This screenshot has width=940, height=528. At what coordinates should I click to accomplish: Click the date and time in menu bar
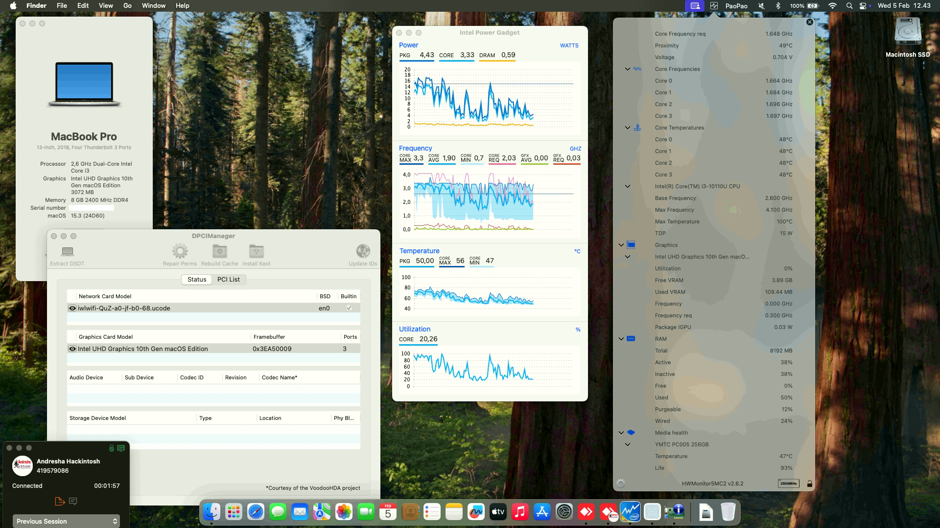pyautogui.click(x=904, y=6)
